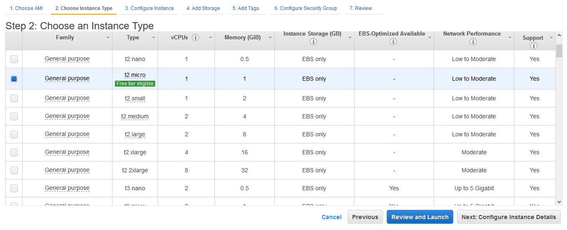
Task: Expand the Memory (GiB) column dropdown arrow
Action: (x=270, y=38)
